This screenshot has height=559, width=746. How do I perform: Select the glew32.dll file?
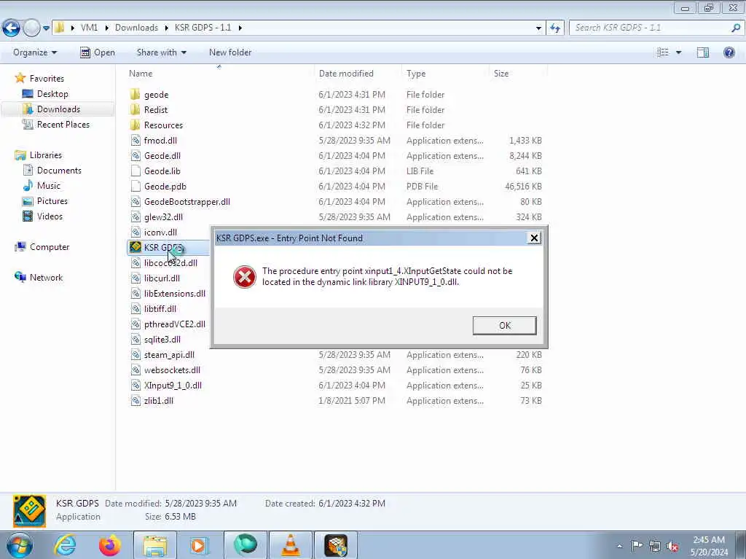(163, 216)
